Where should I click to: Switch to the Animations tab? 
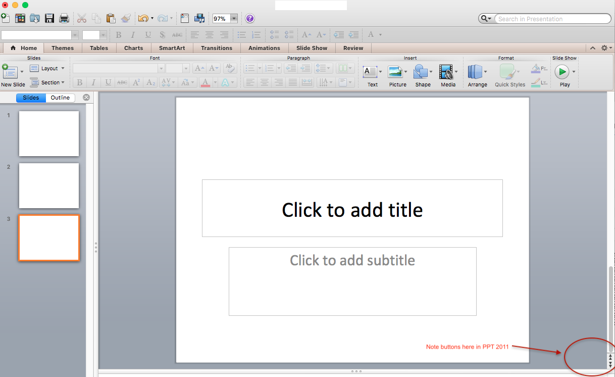[264, 48]
